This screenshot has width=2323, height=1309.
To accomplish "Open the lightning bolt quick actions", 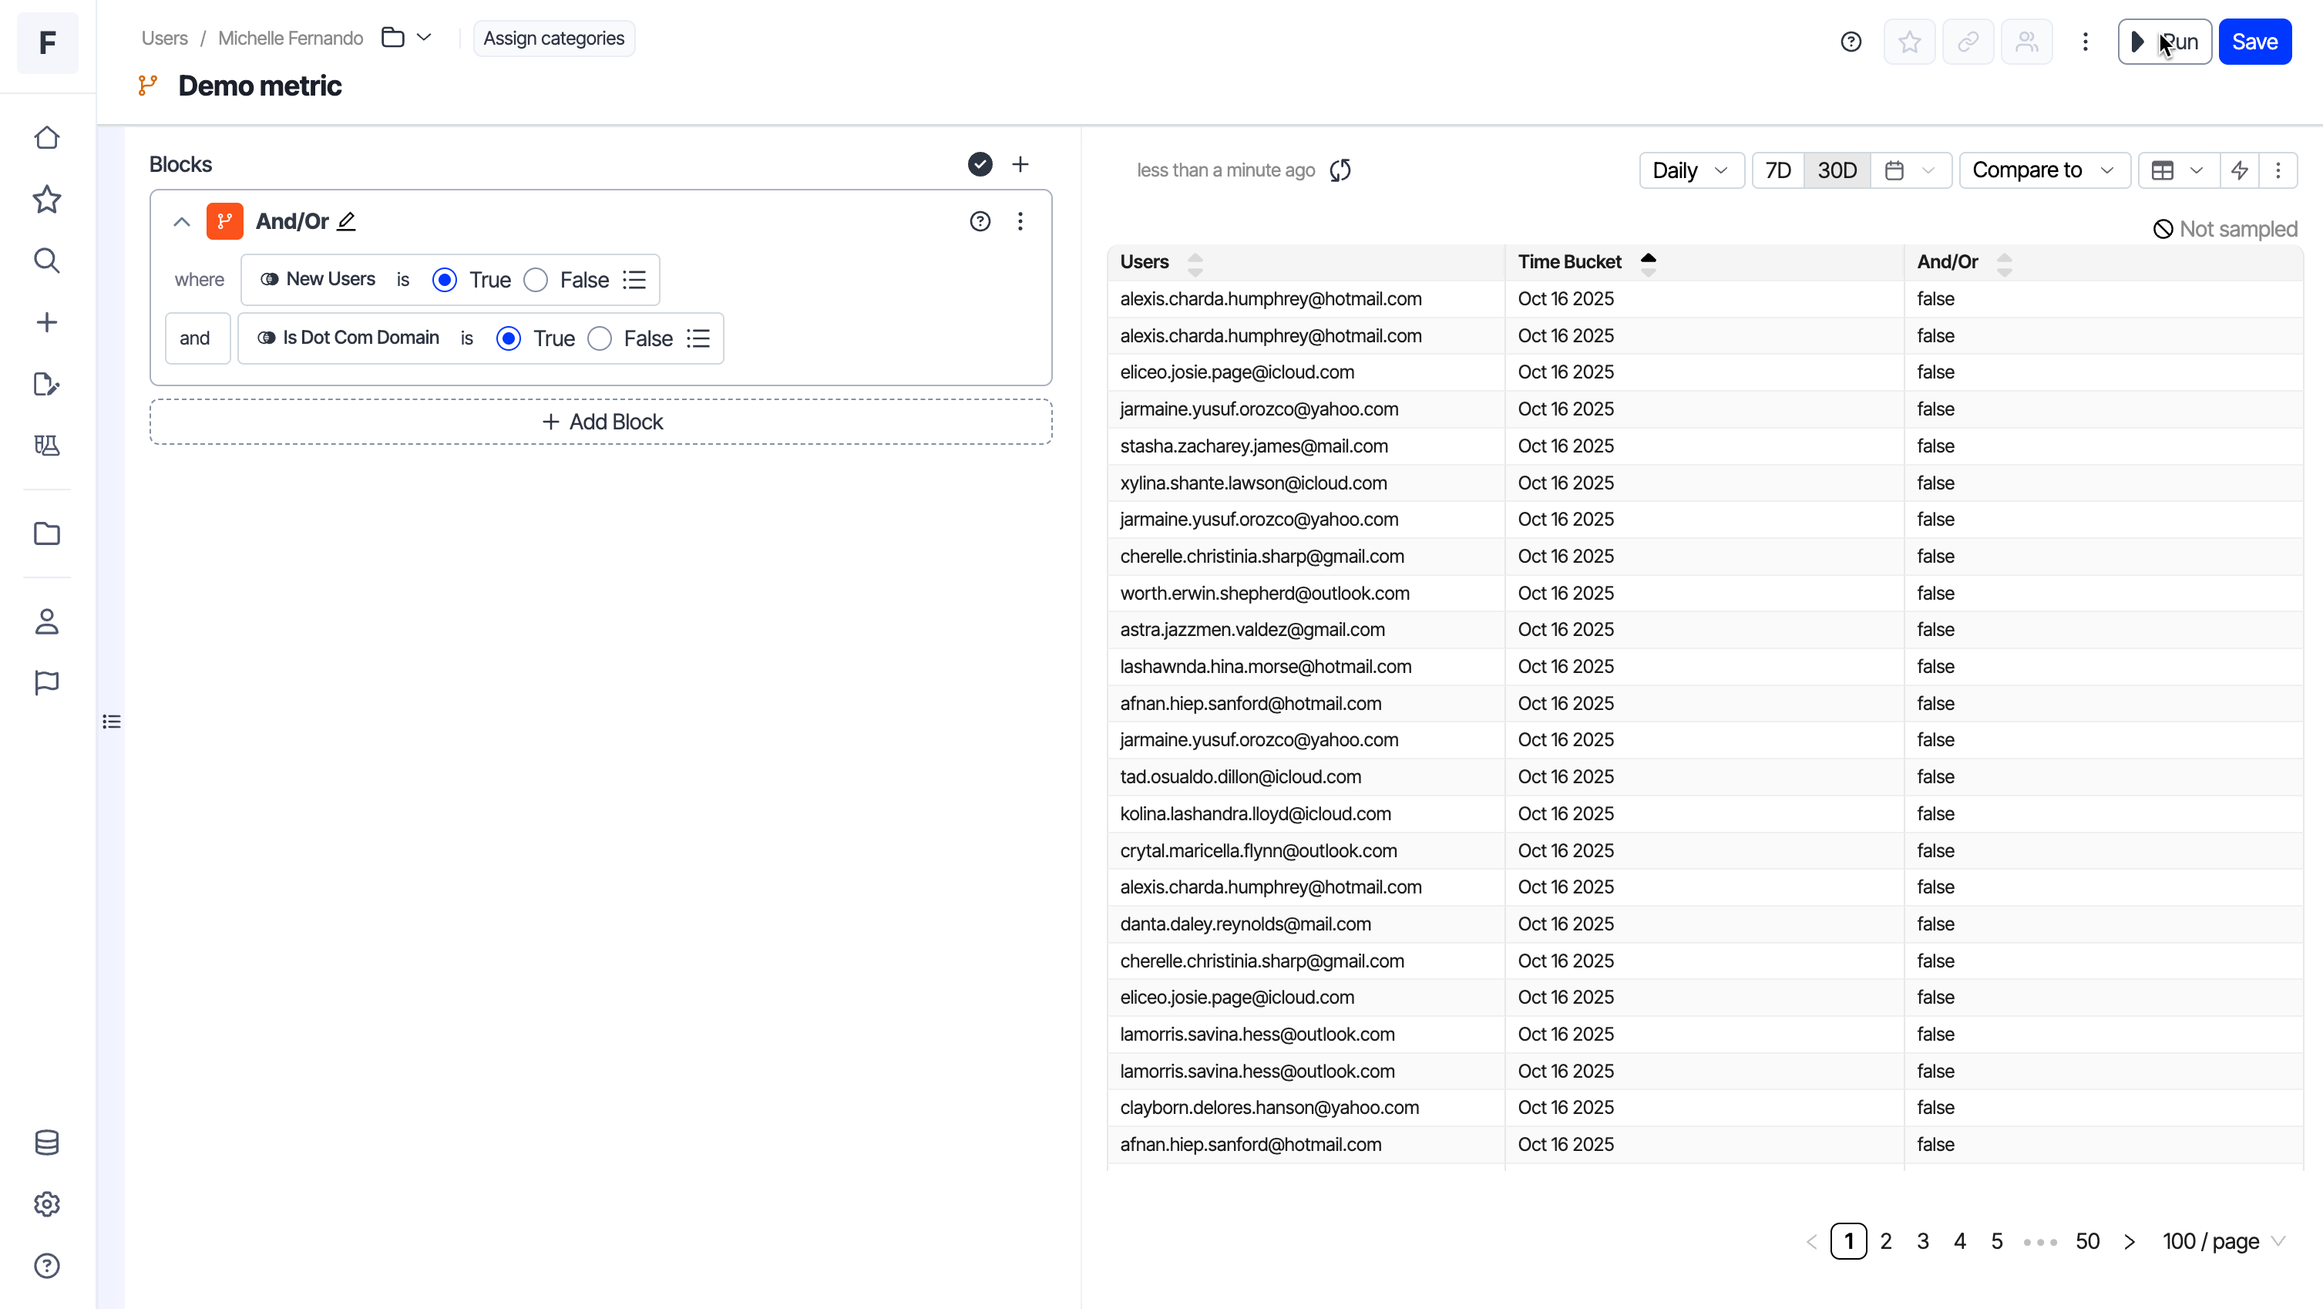I will pos(2239,170).
